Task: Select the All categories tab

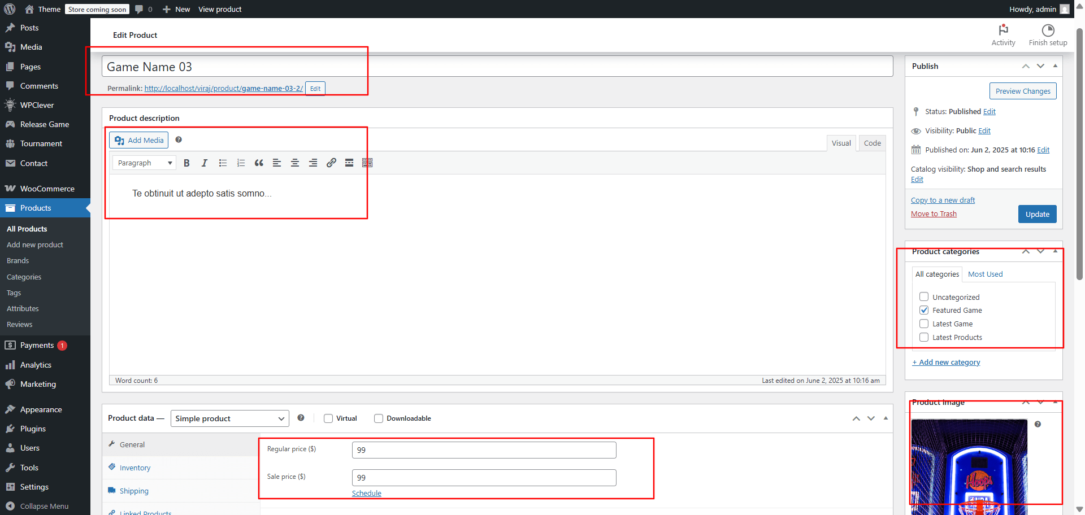Action: tap(937, 274)
